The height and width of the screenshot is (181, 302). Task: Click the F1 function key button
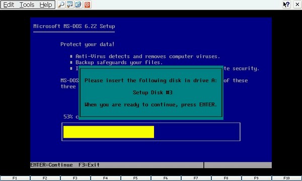point(15,178)
